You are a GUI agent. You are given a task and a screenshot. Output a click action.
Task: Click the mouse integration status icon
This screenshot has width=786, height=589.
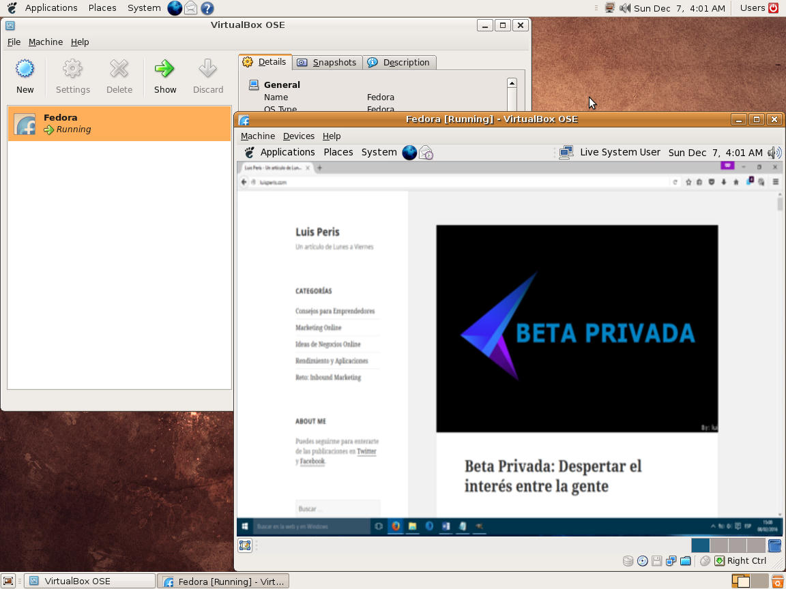pos(705,561)
